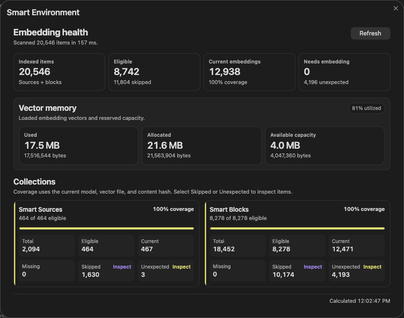Click the Available capacity tile
The image size is (404, 318).
(x=325, y=145)
